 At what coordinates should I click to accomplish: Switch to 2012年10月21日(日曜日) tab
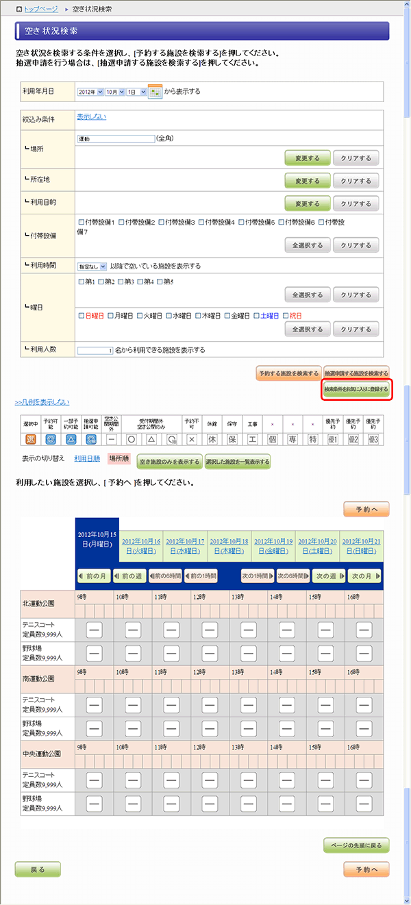click(363, 545)
